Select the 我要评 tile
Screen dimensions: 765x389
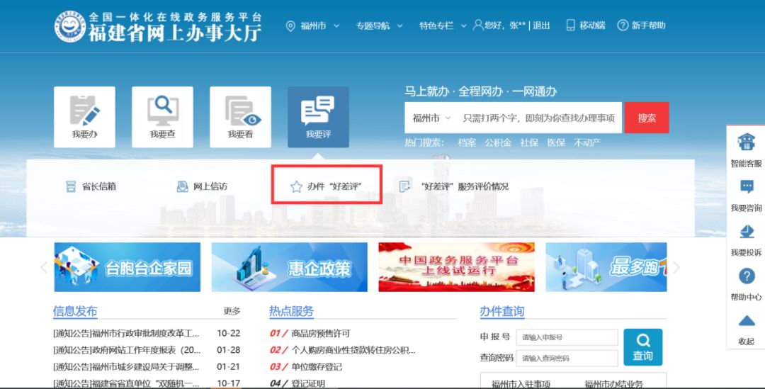pyautogui.click(x=318, y=117)
